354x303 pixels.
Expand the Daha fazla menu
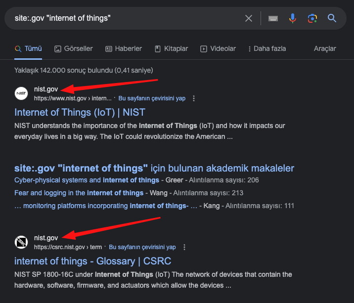pyautogui.click(x=267, y=48)
